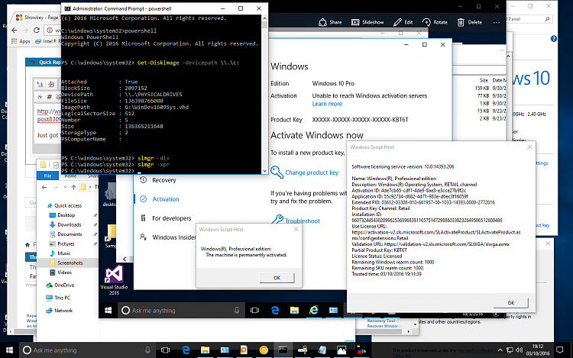Select Videos in Explorer navigation pane

pyautogui.click(x=60, y=273)
